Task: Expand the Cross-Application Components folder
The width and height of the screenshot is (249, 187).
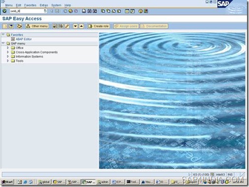Action: (8, 52)
